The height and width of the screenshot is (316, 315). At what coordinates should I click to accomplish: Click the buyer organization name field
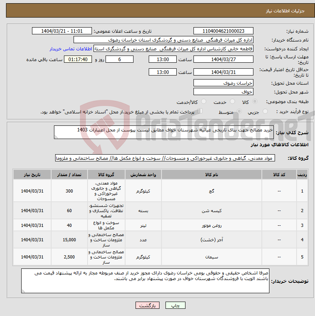(163, 40)
